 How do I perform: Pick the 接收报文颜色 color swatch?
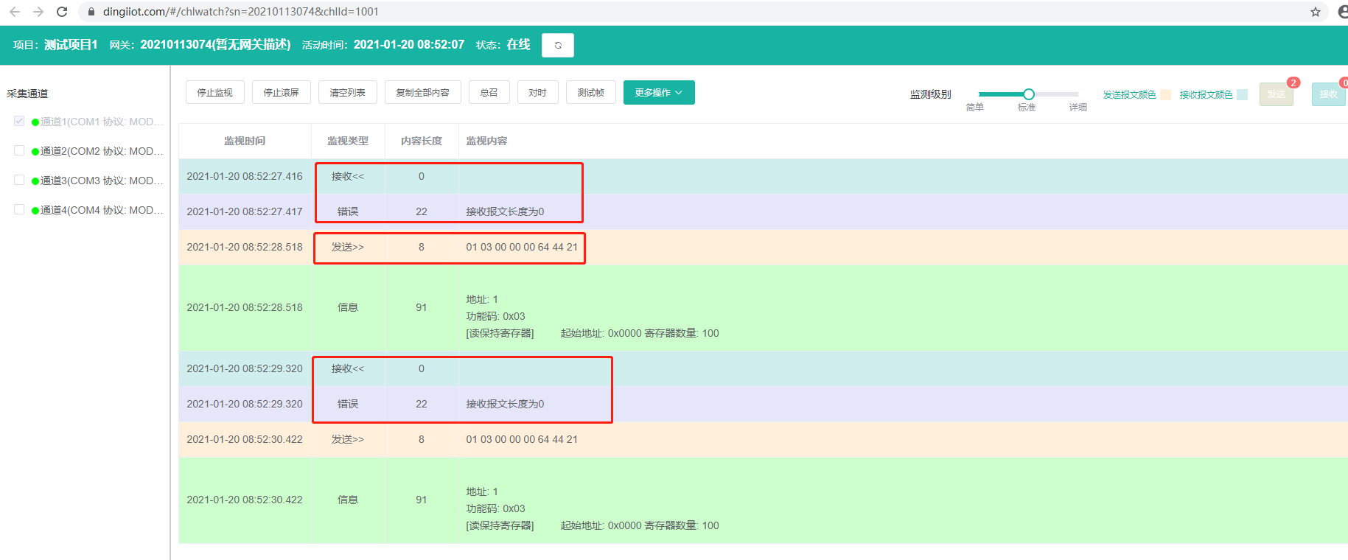coord(1242,94)
